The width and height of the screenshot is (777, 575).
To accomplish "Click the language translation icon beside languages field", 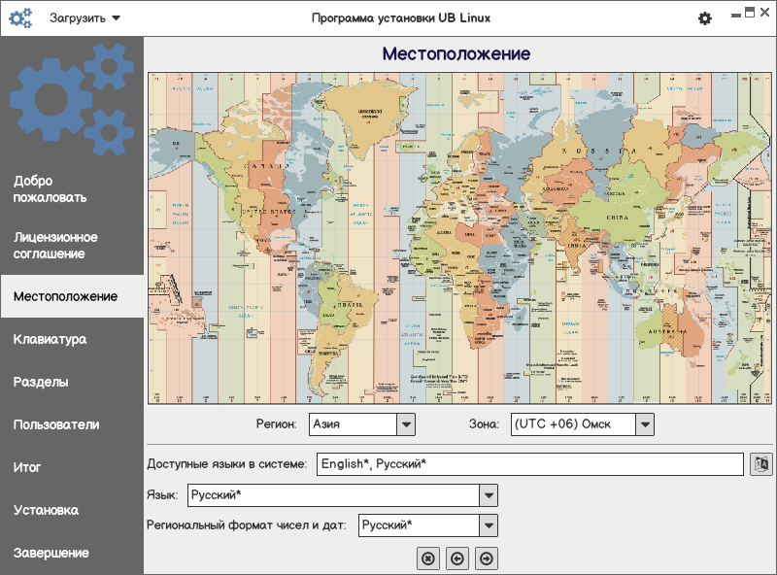I will [x=760, y=464].
